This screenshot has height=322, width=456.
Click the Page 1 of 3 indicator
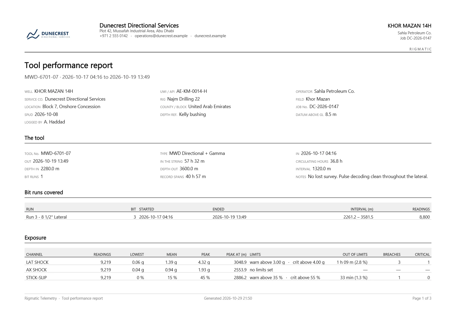(422, 298)
